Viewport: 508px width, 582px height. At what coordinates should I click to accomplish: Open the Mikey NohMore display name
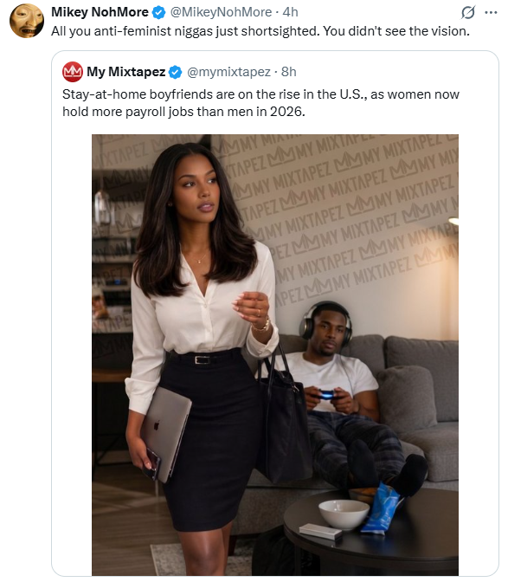tap(100, 12)
